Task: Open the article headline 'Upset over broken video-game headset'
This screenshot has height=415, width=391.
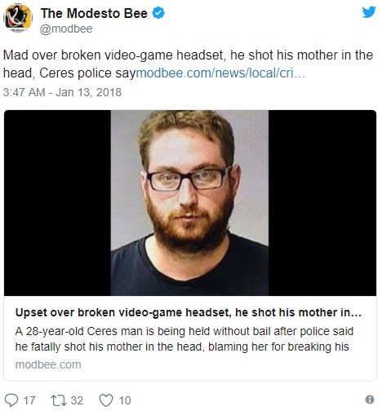Action: (189, 312)
